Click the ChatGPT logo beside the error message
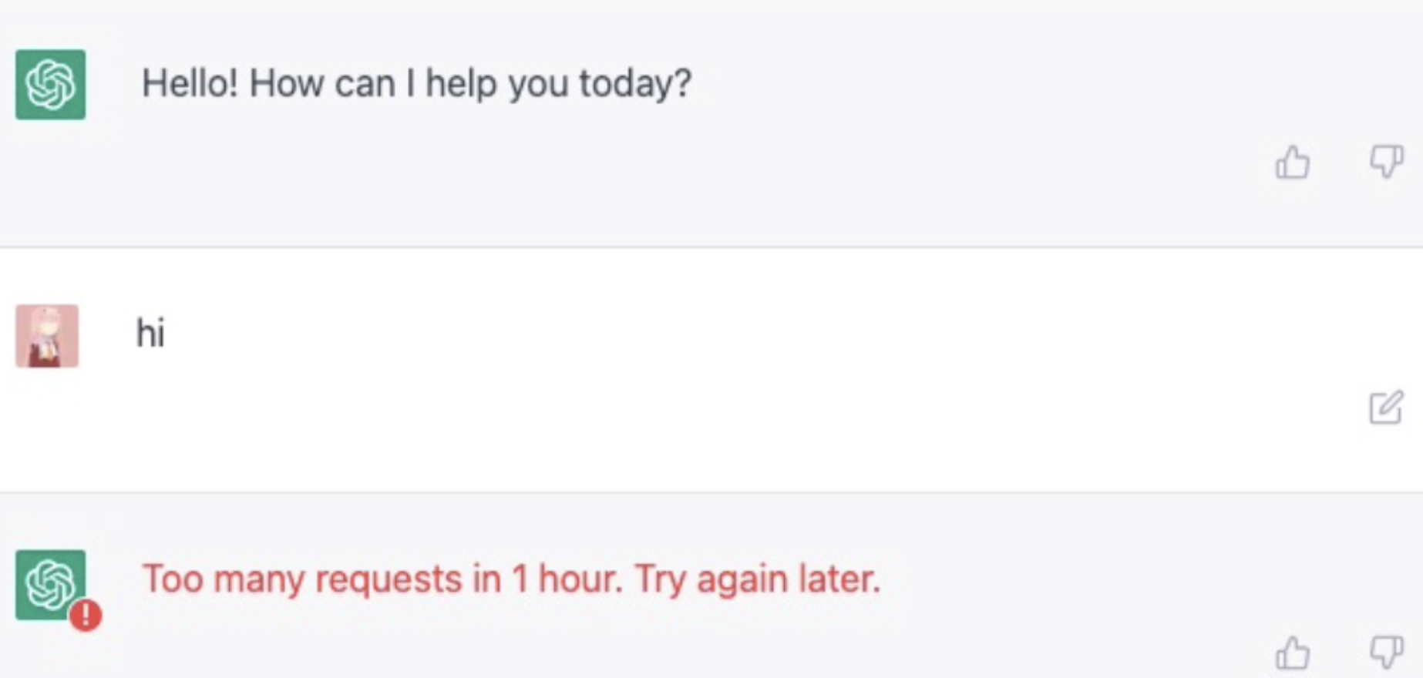1423x678 pixels. [51, 585]
